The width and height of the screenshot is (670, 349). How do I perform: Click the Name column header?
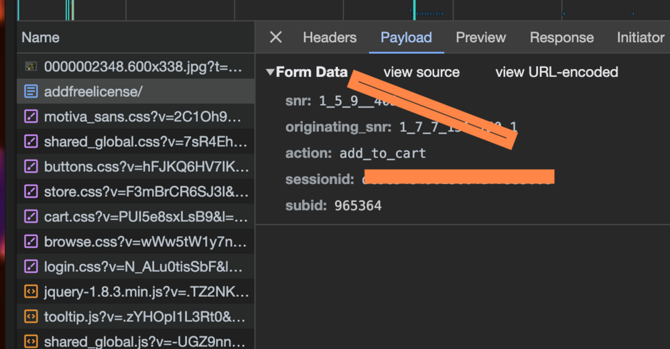[x=41, y=37]
